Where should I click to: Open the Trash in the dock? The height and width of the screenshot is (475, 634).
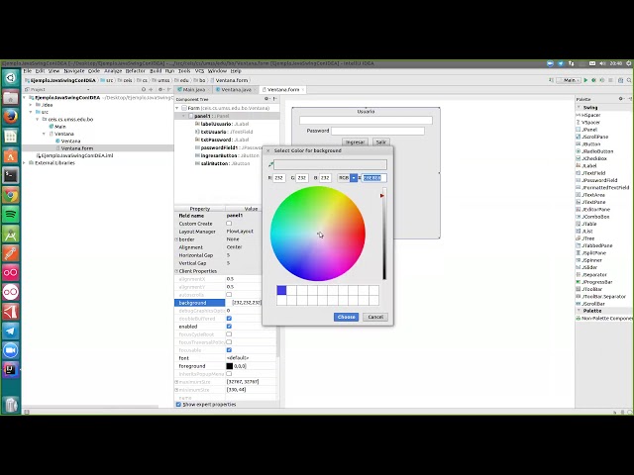pyautogui.click(x=11, y=404)
